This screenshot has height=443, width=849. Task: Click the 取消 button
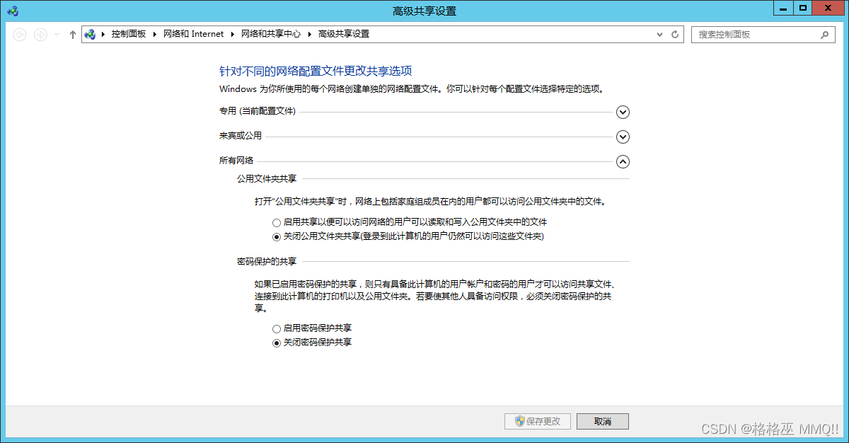pyautogui.click(x=603, y=421)
